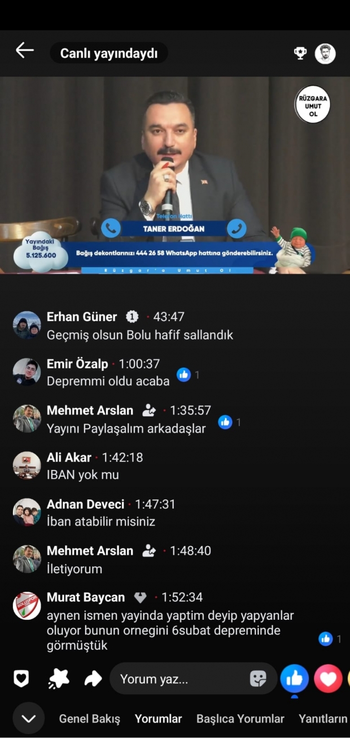Select the Başlıca Yorumlar tab
Image resolution: width=350 pixels, height=738 pixels.
pyautogui.click(x=240, y=719)
